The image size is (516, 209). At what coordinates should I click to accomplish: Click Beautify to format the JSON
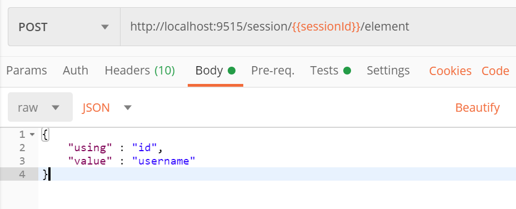coord(478,108)
